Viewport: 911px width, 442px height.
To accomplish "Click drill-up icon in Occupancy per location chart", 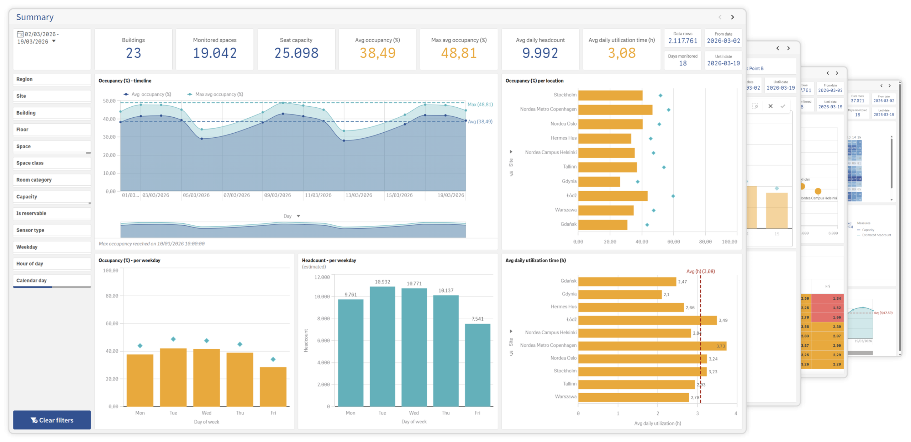I will pos(511,174).
